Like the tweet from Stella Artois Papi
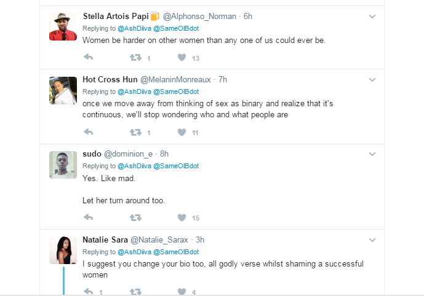Viewport: 424px width, 296px height. tap(182, 58)
